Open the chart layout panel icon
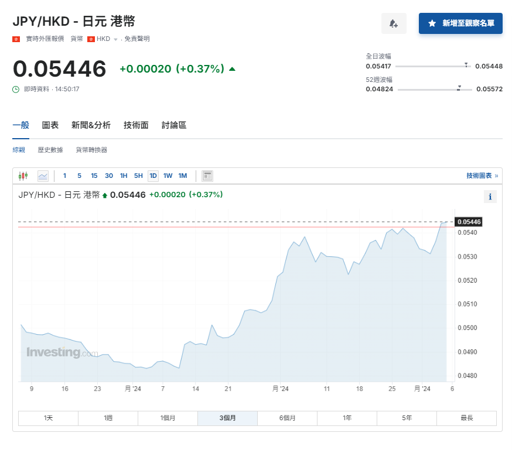512x450 pixels. click(207, 176)
